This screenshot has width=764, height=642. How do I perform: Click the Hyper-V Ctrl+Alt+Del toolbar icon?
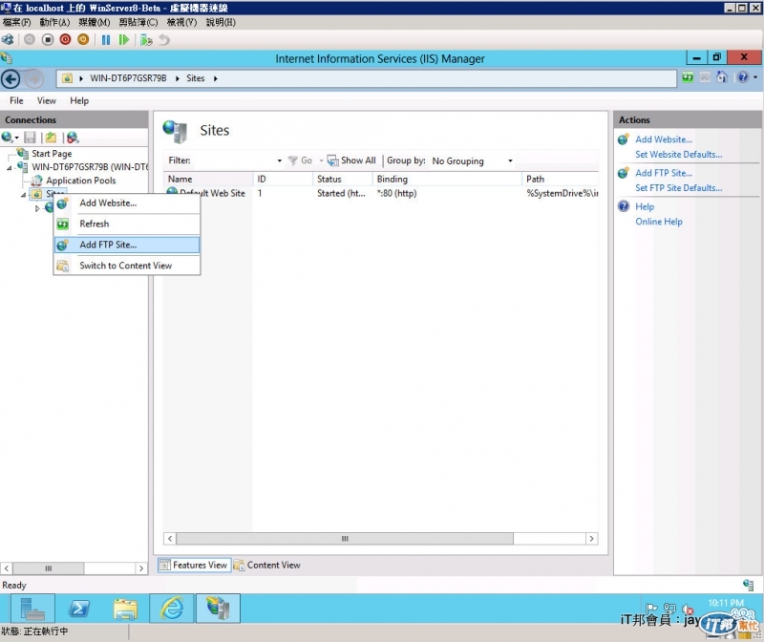click(9, 39)
